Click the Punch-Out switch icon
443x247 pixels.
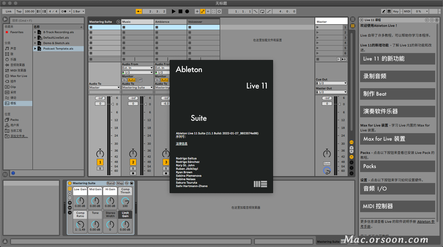click(x=269, y=11)
